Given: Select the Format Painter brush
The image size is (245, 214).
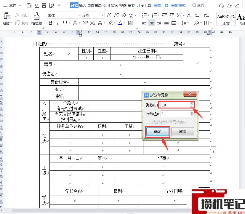Looking at the screenshot, I should (x=37, y=16).
